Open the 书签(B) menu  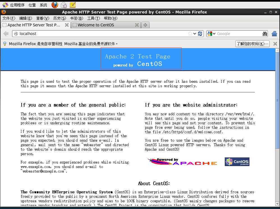click(77, 18)
